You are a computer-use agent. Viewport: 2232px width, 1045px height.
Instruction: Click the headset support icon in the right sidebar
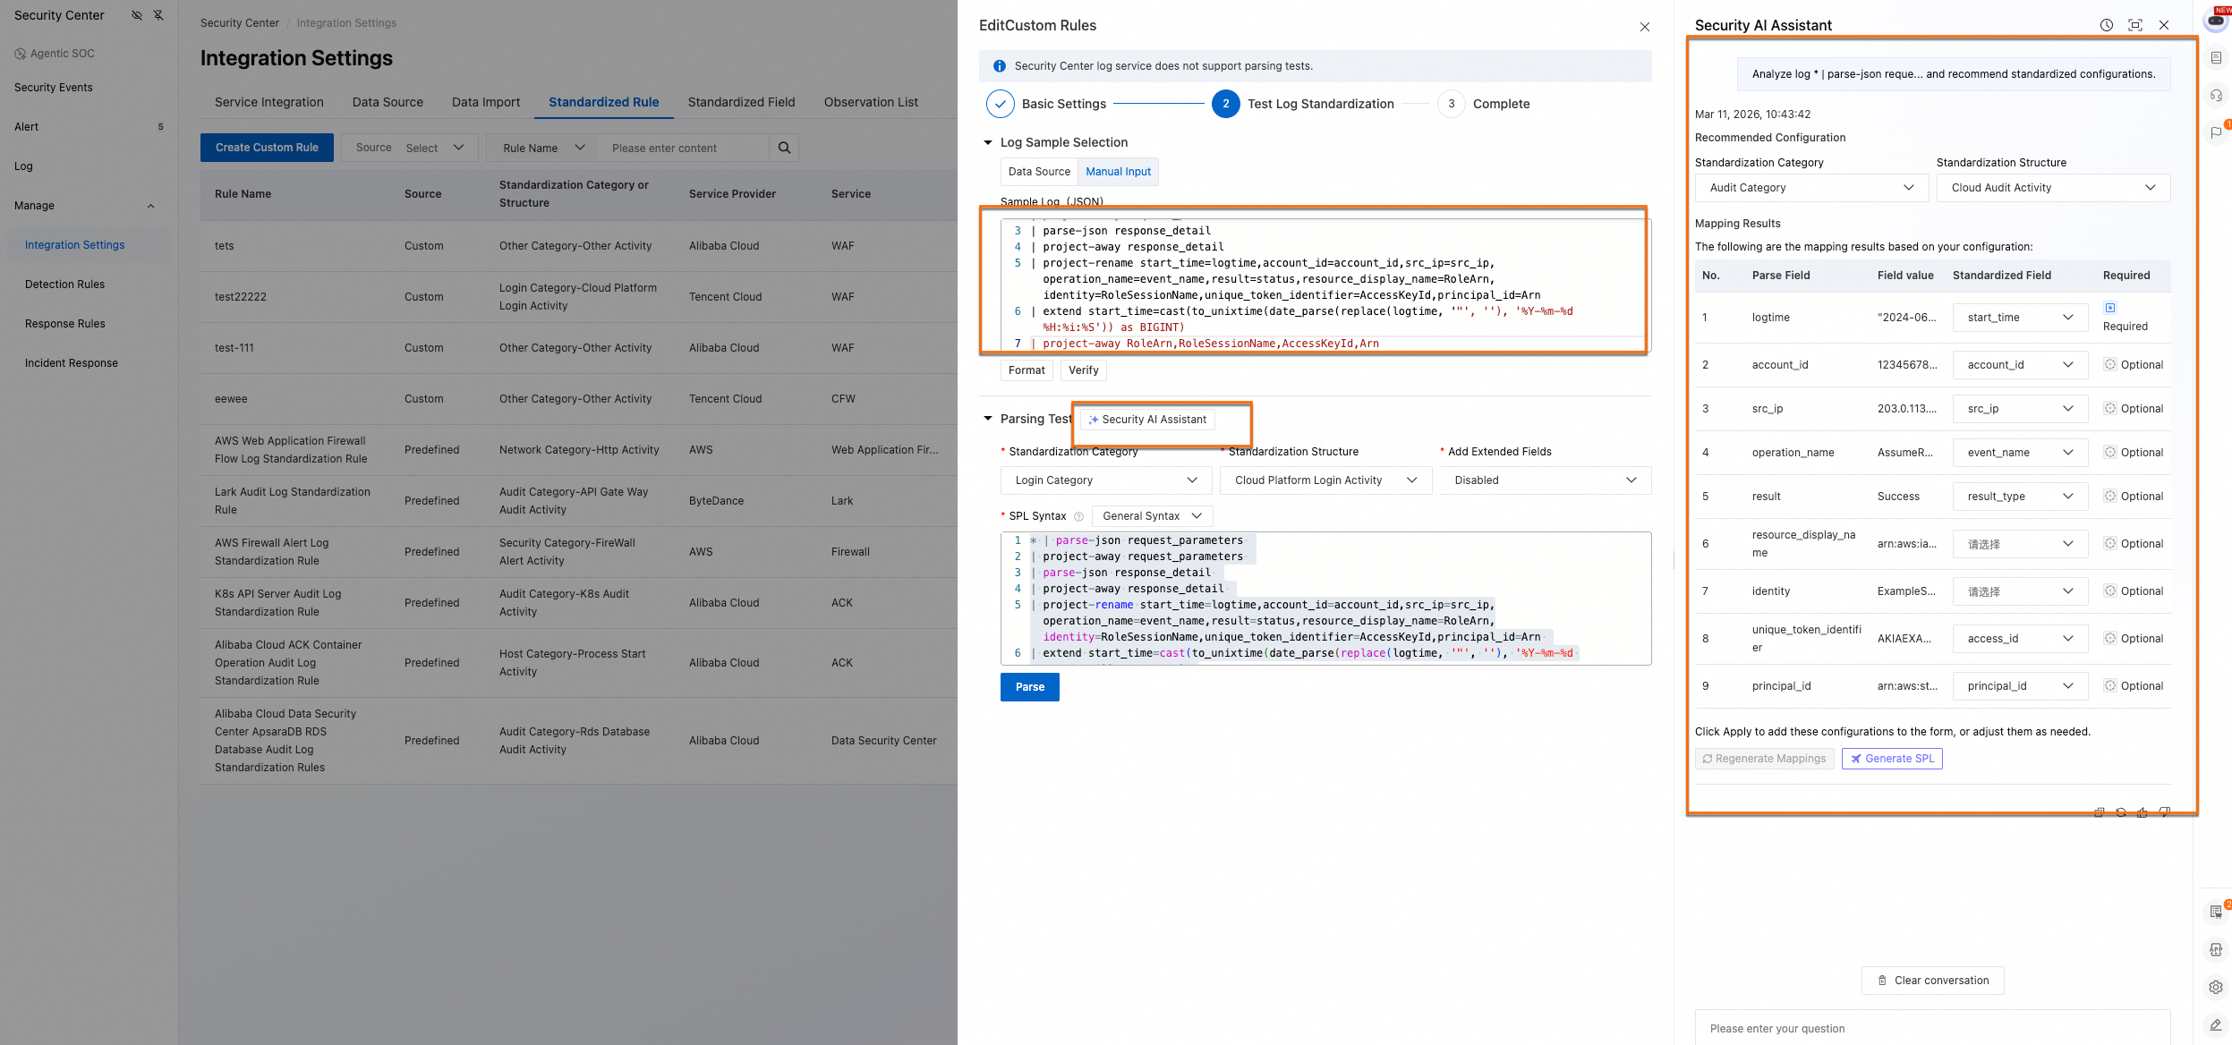(2216, 96)
